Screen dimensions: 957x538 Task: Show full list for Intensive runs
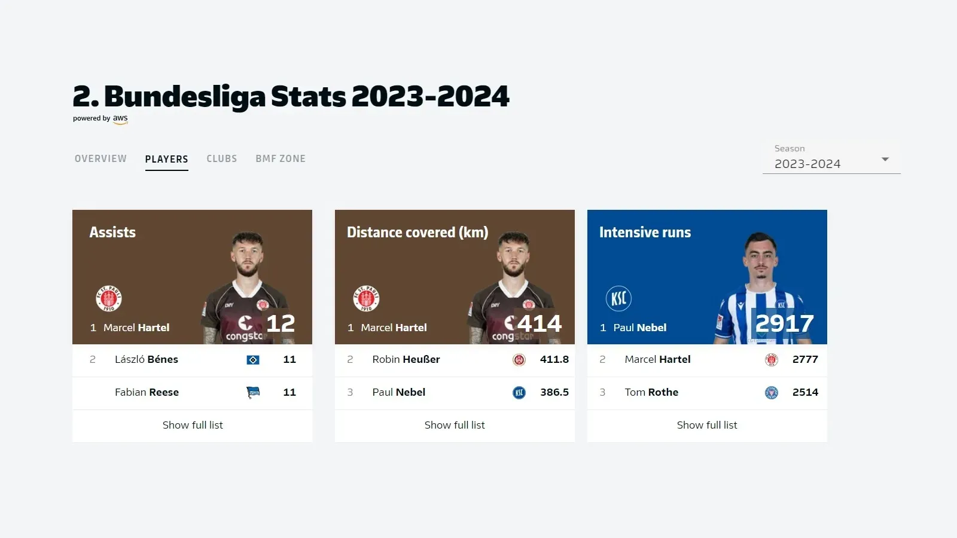coord(707,426)
